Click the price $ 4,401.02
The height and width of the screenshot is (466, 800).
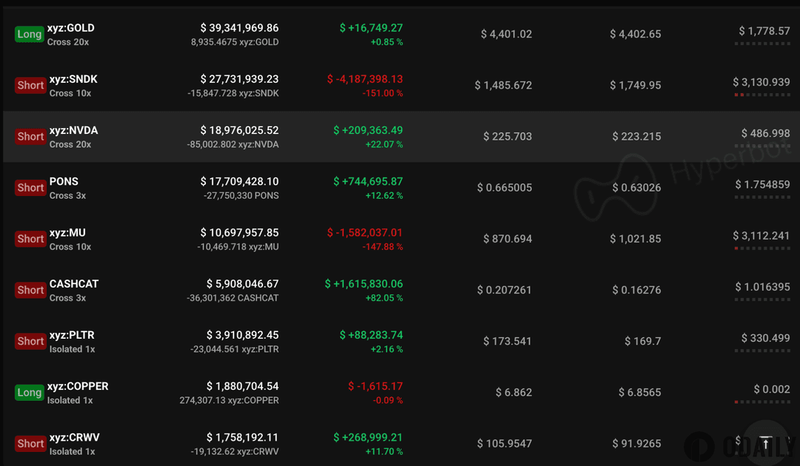(x=506, y=34)
